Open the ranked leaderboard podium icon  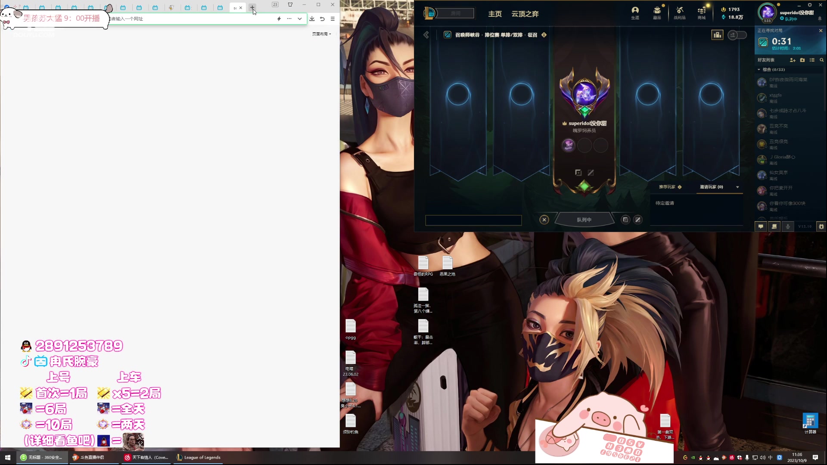tap(717, 35)
